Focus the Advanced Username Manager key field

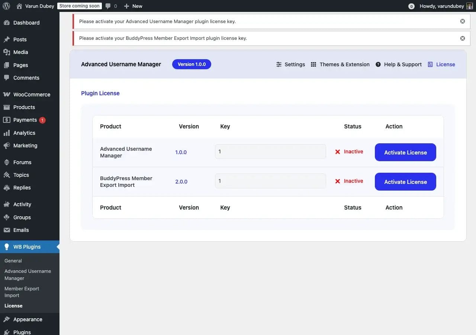coord(270,151)
